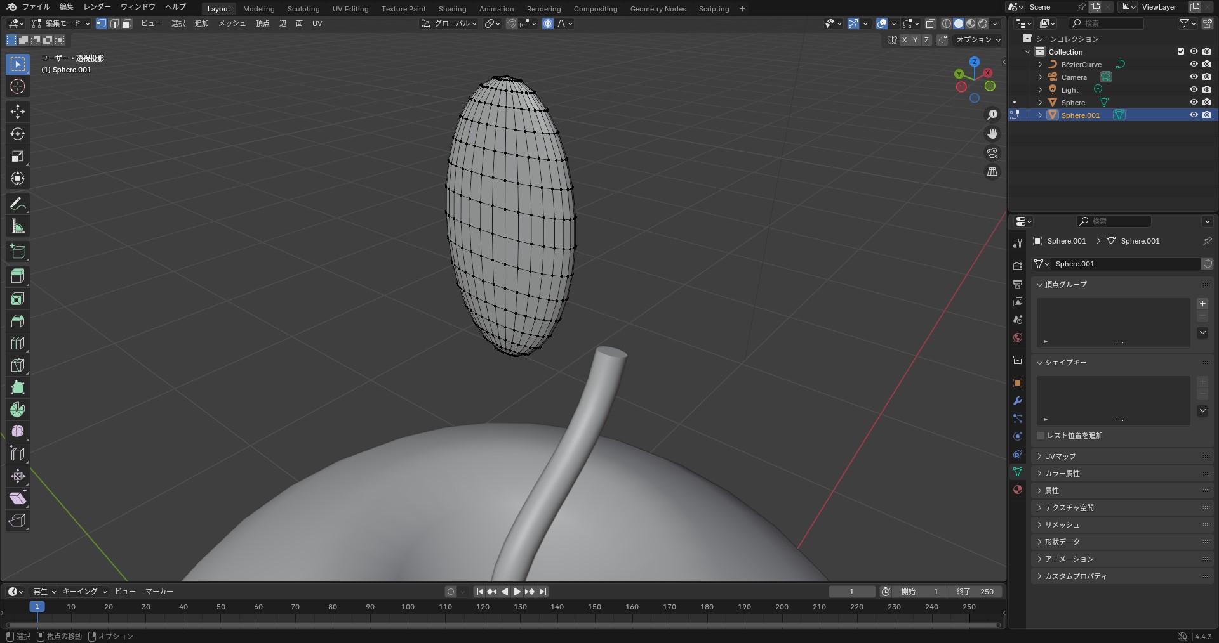Select Sphere.001 row in outliner

(x=1112, y=115)
